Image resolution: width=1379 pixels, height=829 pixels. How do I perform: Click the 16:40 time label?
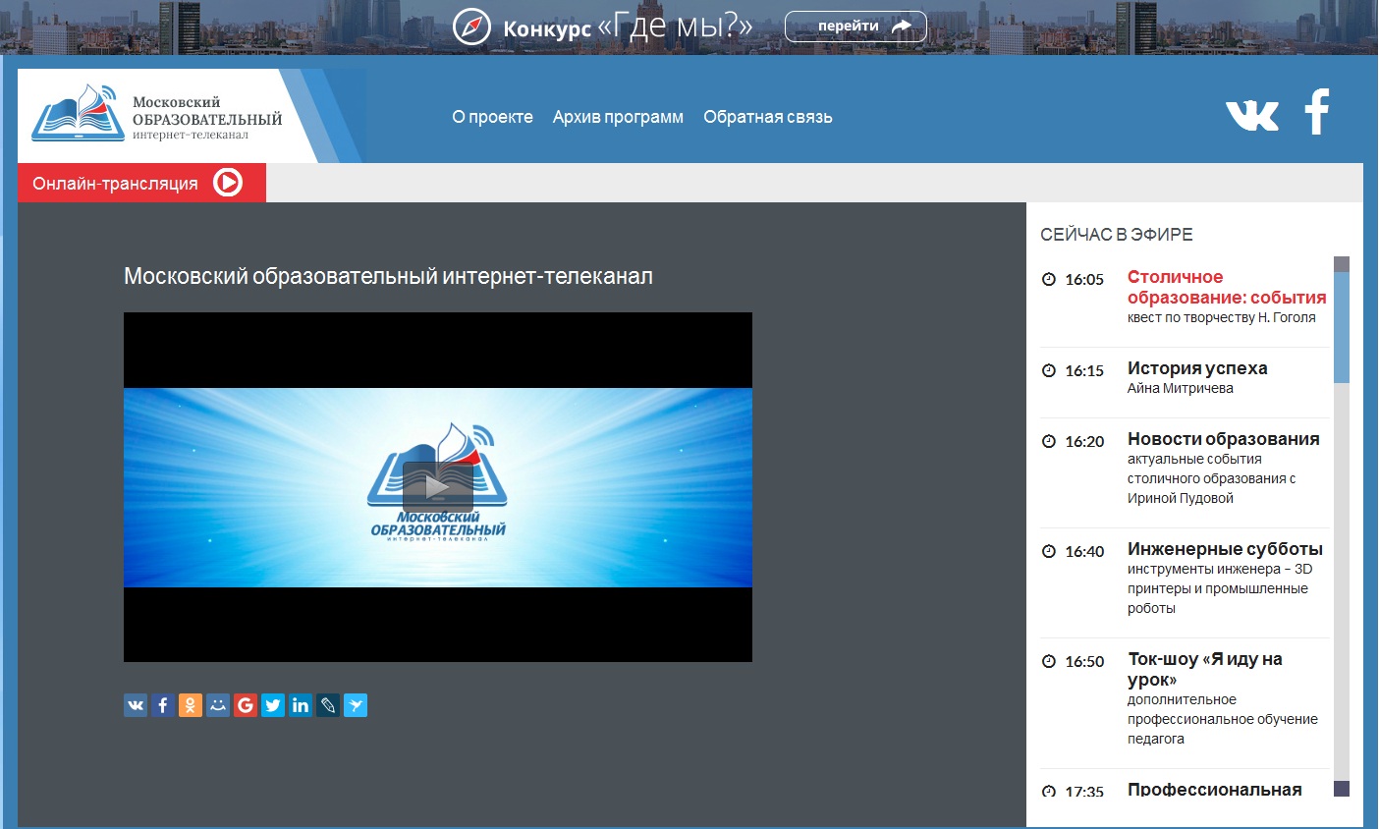1084,552
